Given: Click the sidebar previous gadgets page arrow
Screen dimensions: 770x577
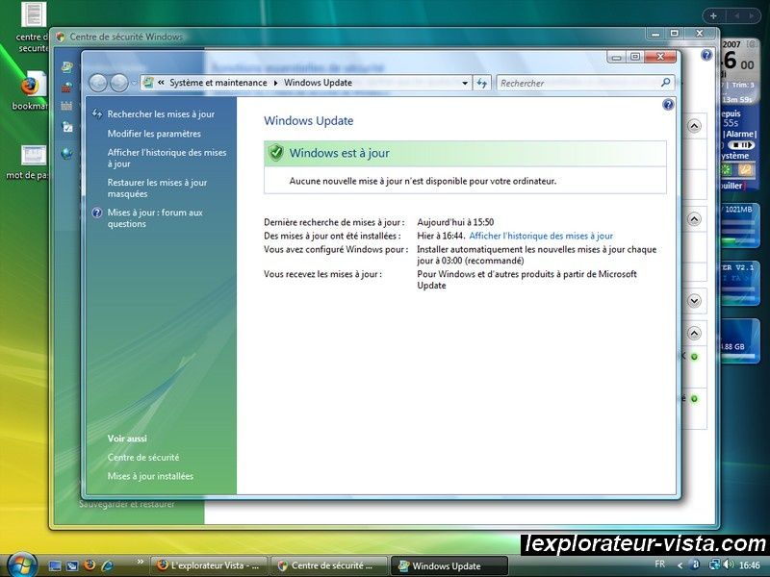Looking at the screenshot, I should click(736, 15).
